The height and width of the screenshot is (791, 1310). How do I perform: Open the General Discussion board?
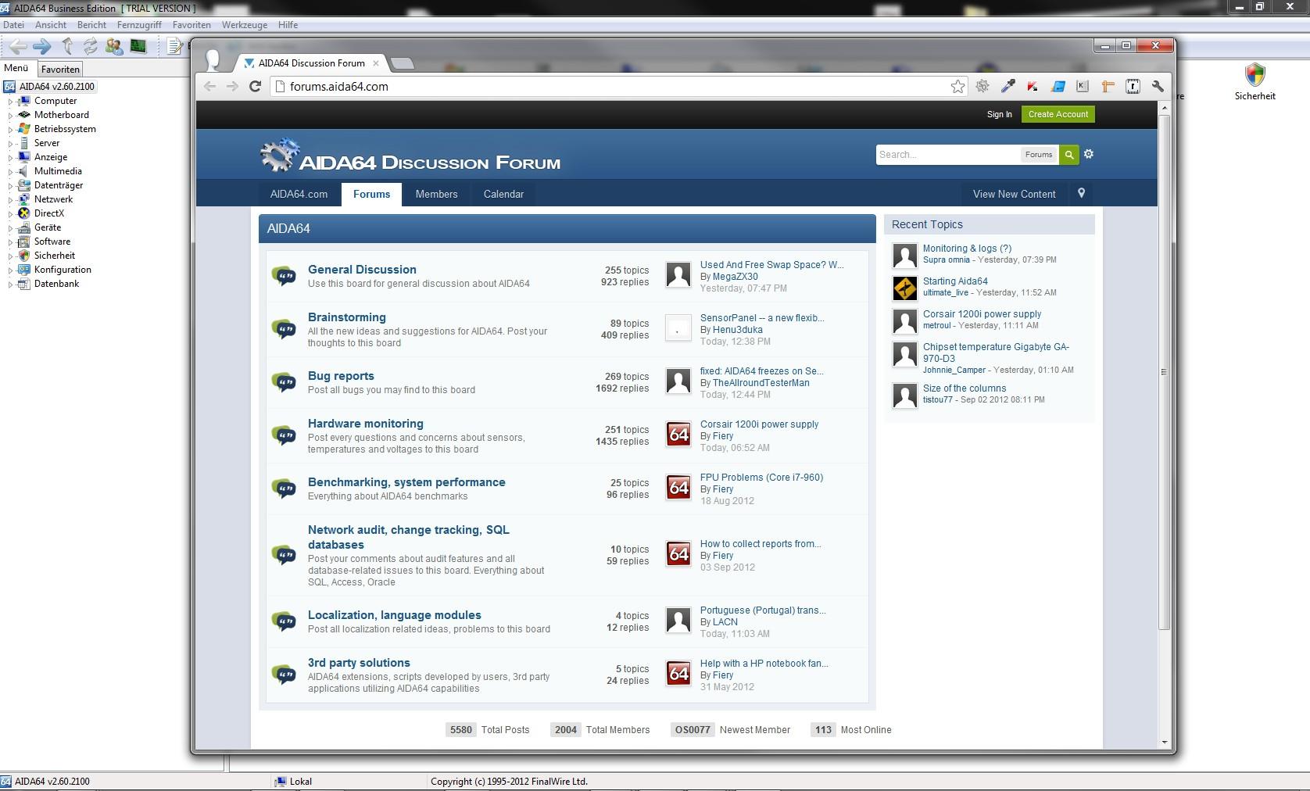pyautogui.click(x=362, y=270)
